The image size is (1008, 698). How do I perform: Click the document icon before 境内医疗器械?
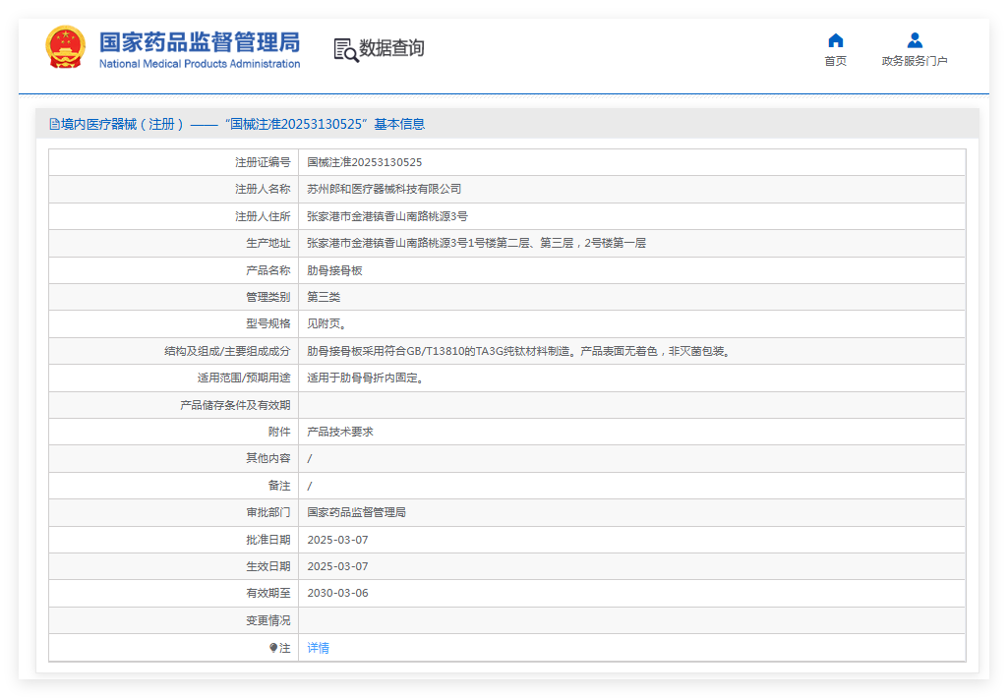click(x=55, y=124)
